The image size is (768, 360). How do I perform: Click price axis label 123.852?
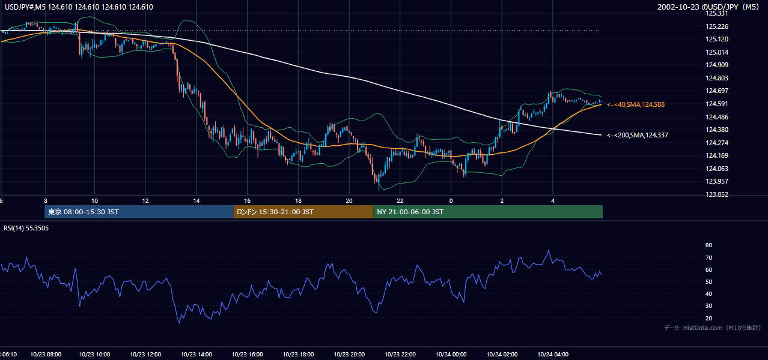717,194
